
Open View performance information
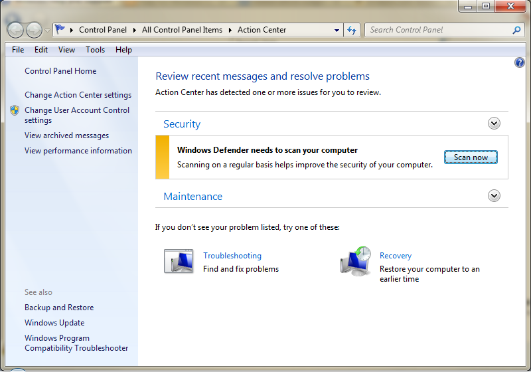[x=78, y=151]
